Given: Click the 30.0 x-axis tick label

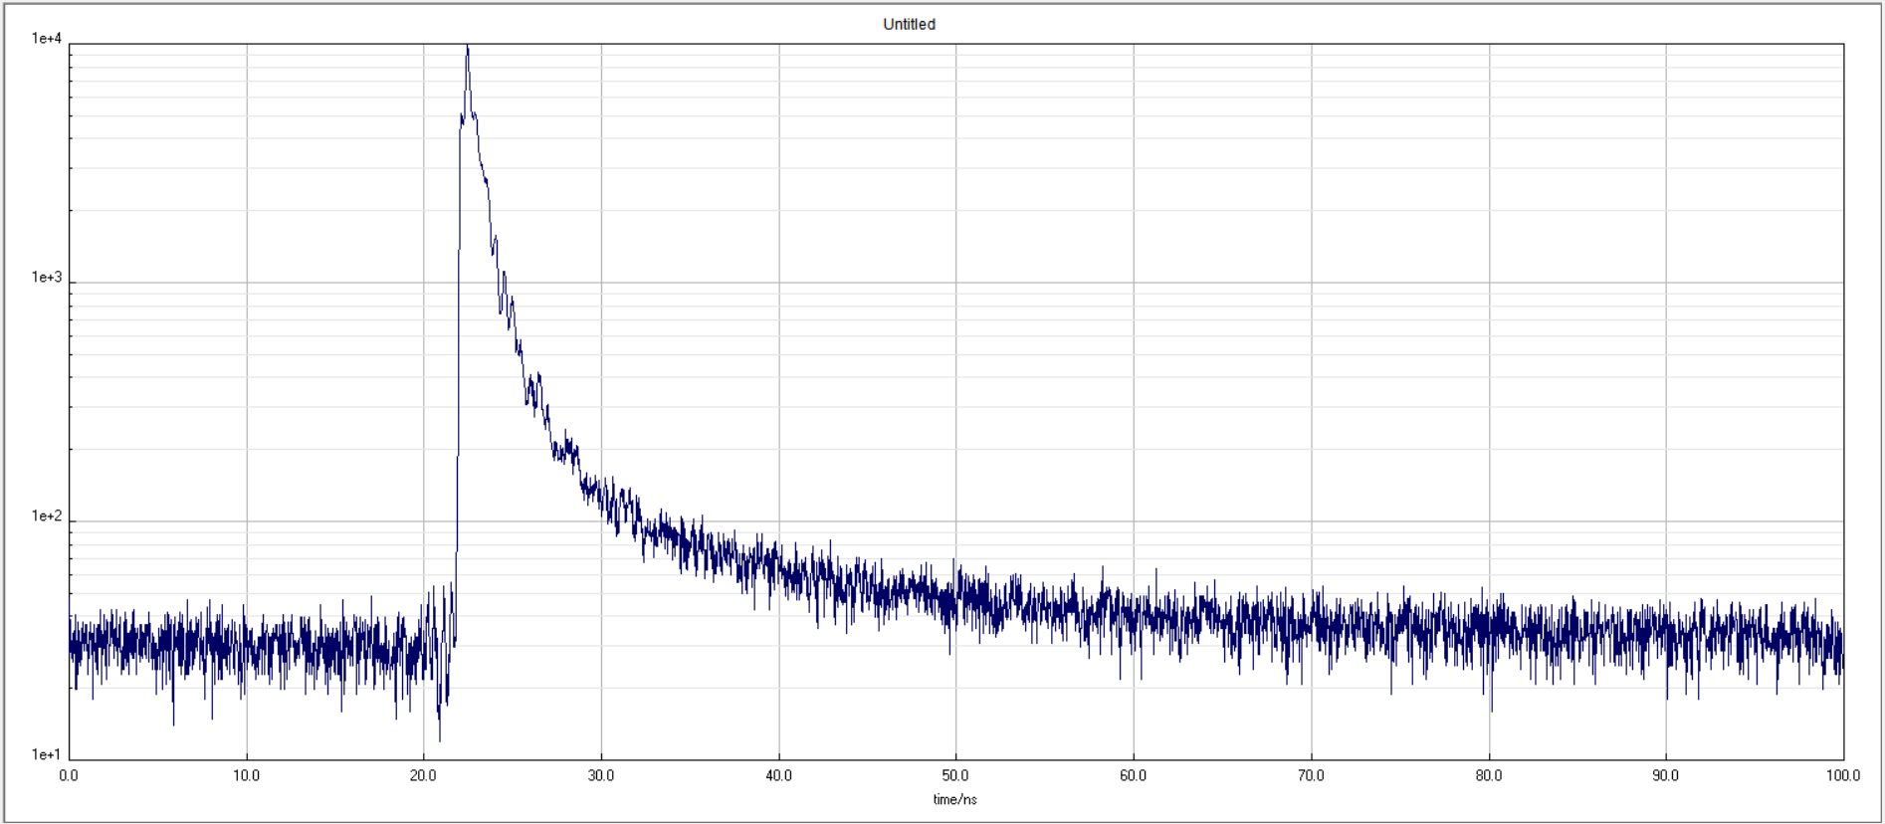Looking at the screenshot, I should click(x=601, y=775).
